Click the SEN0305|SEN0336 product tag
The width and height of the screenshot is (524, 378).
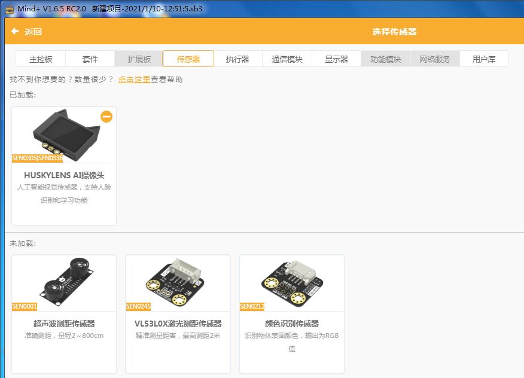tap(38, 158)
